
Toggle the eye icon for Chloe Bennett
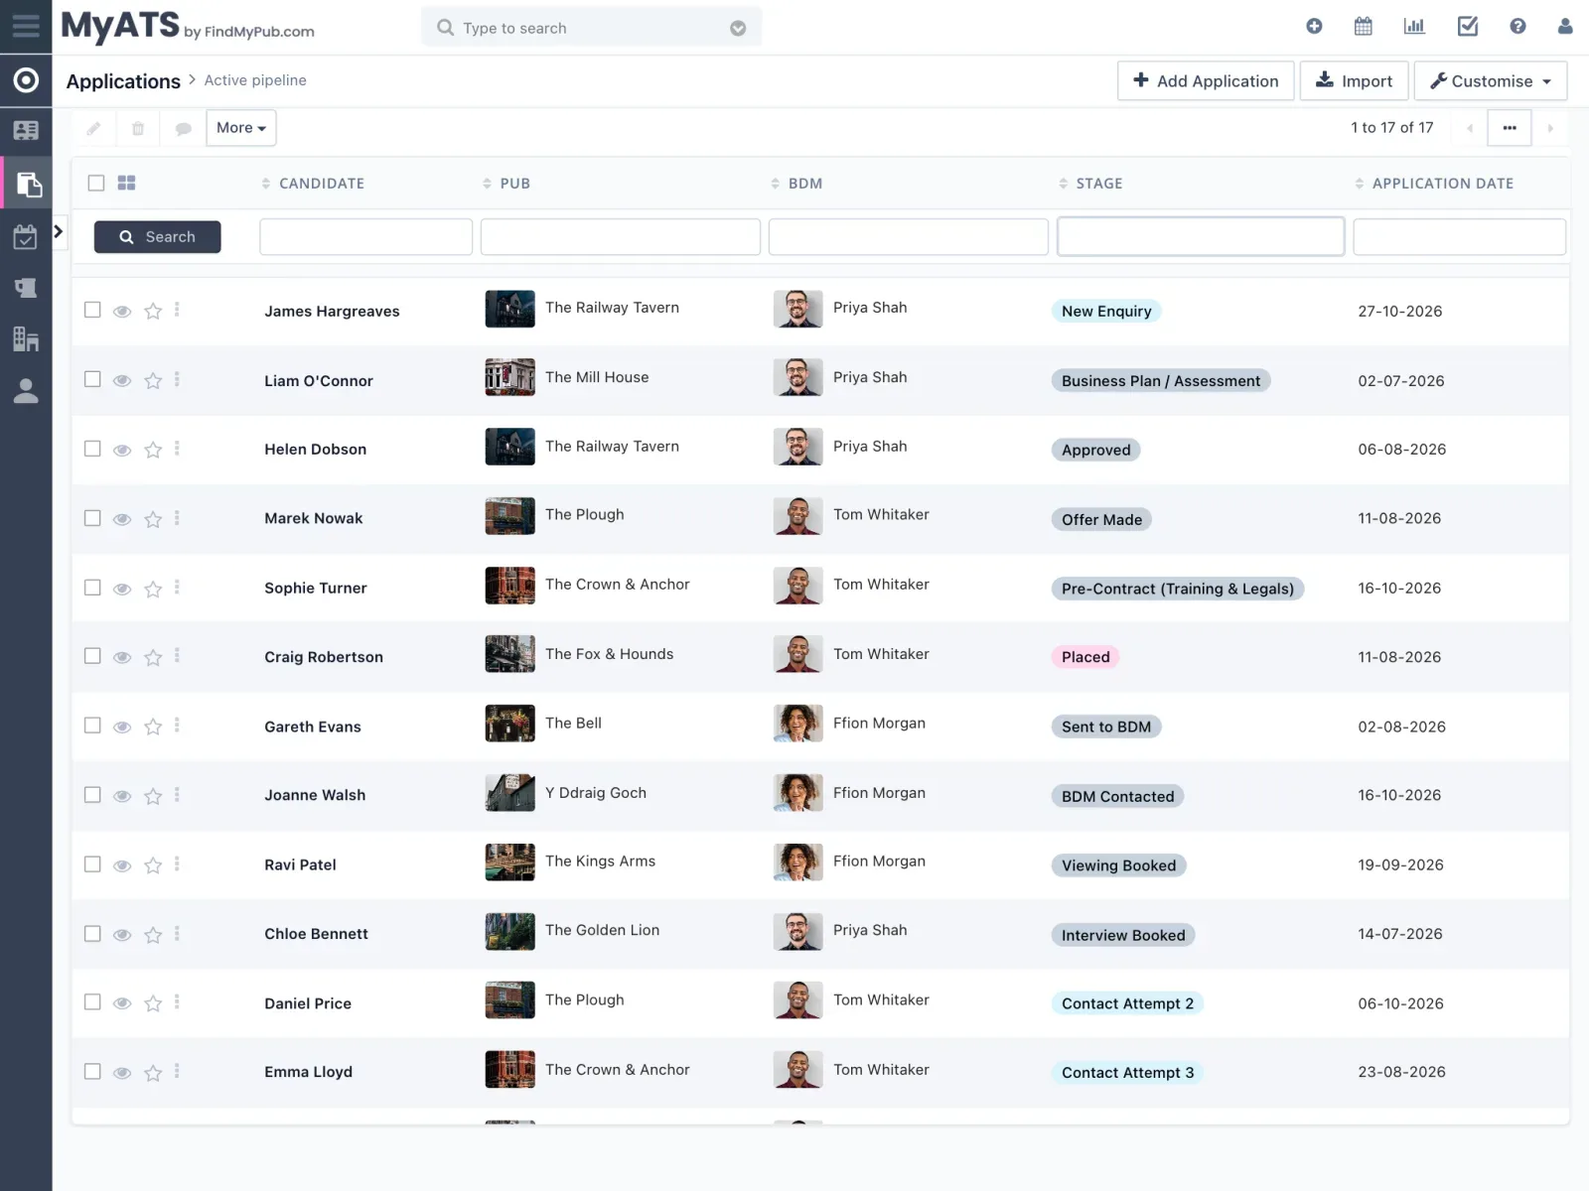point(122,935)
